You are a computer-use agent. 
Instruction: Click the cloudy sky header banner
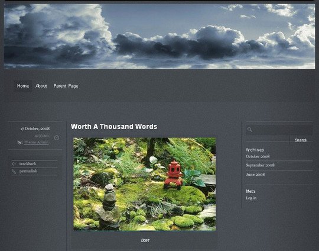pyautogui.click(x=159, y=36)
